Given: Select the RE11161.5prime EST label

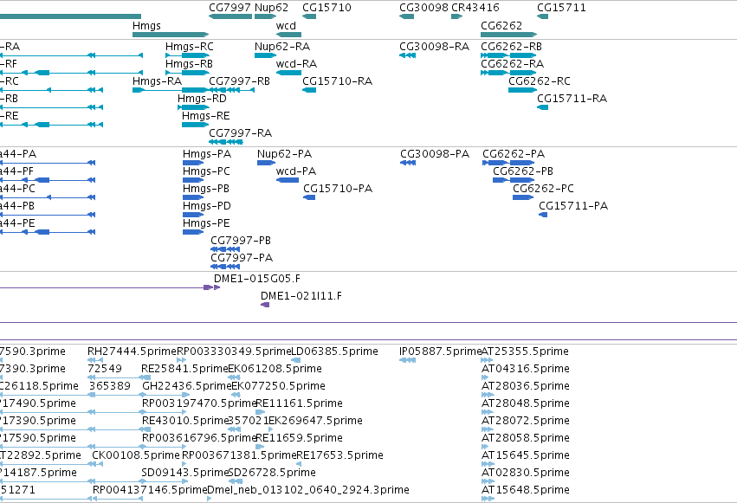Looking at the screenshot, I should [299, 404].
